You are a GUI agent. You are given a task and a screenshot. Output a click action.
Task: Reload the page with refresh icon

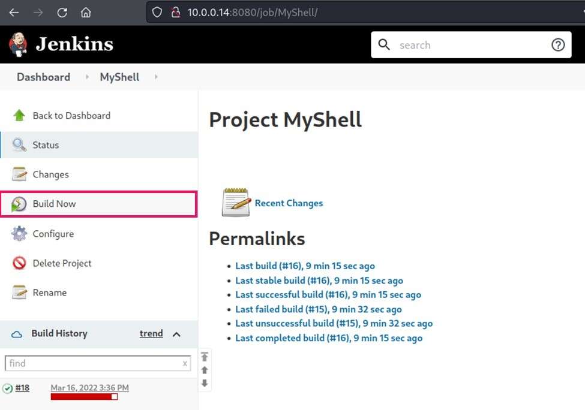[x=62, y=13]
